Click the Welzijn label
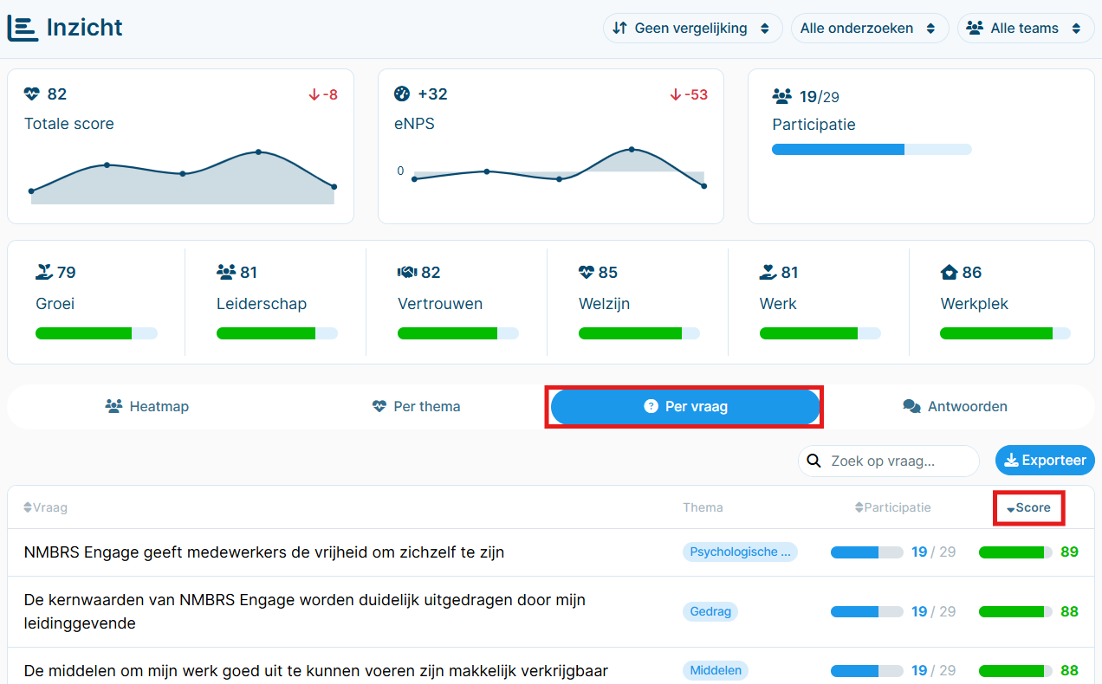 [x=604, y=304]
